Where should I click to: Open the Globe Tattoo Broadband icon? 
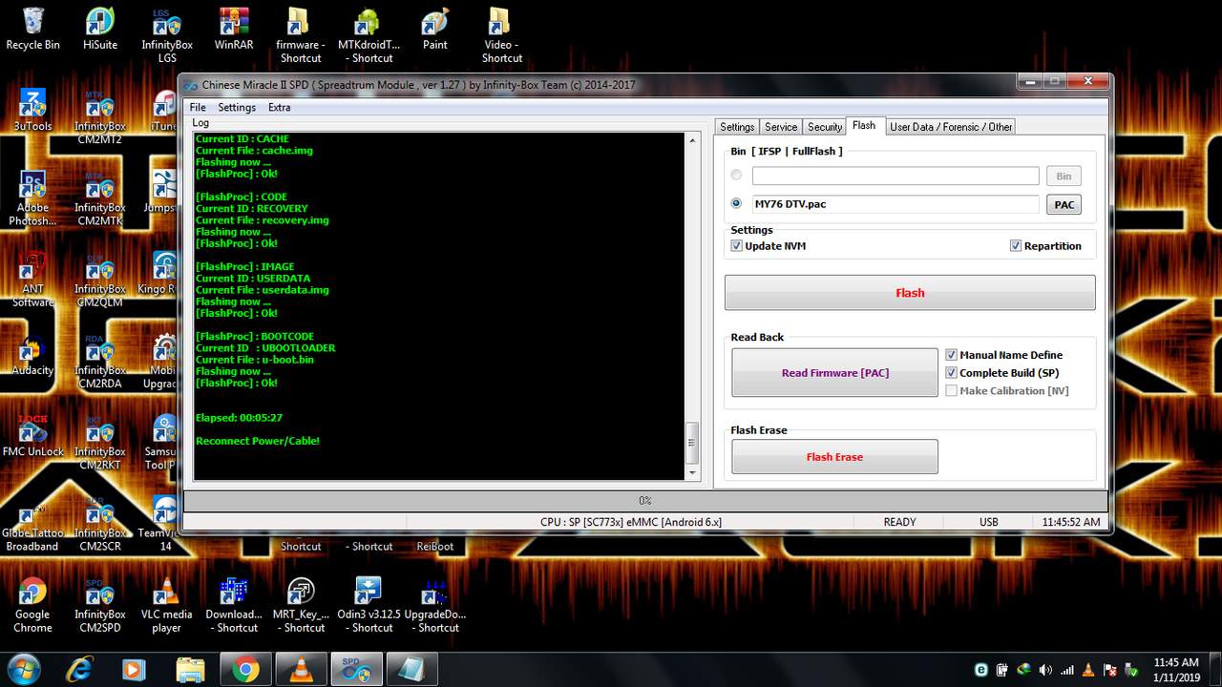tap(32, 525)
